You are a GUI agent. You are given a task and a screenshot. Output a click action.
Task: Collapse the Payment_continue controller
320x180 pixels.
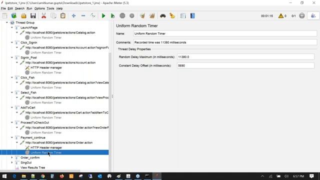click(12, 137)
